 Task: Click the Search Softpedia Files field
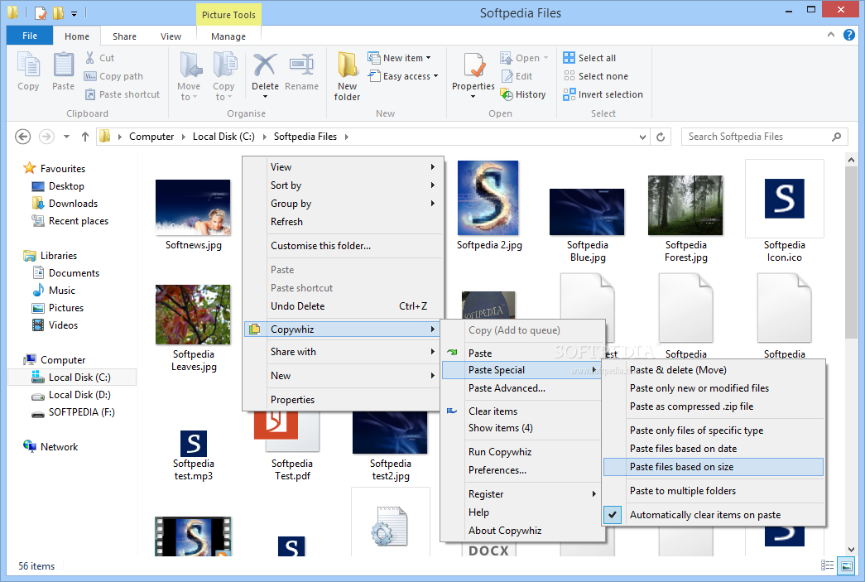tap(765, 137)
